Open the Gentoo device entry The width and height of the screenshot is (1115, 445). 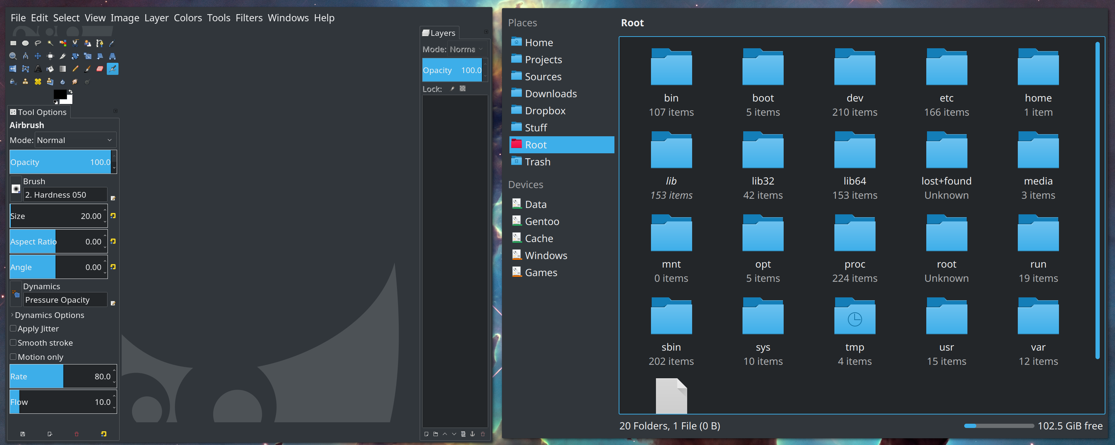541,221
